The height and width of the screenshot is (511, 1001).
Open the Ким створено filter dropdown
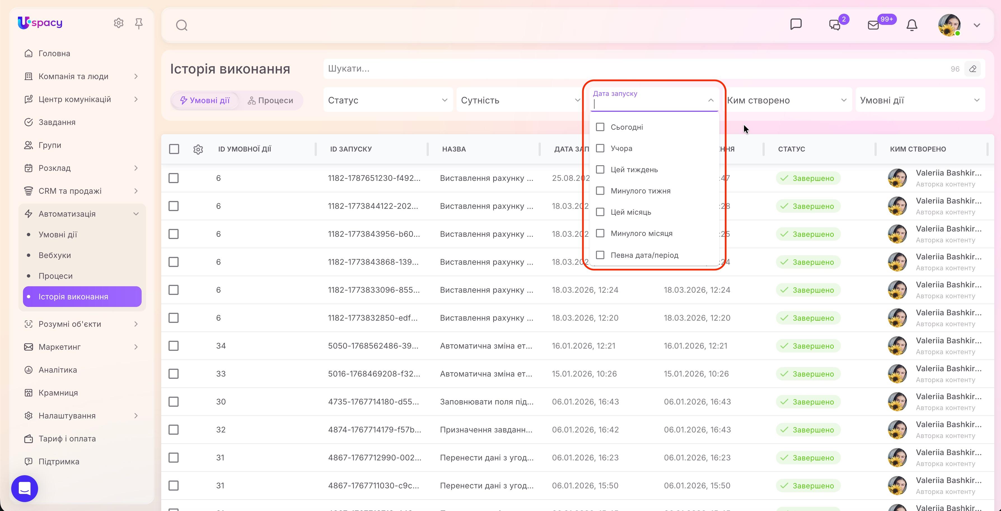click(x=787, y=100)
